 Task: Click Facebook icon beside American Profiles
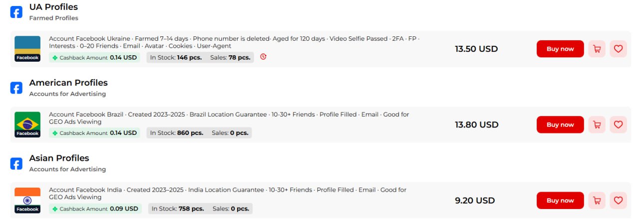[x=16, y=88]
